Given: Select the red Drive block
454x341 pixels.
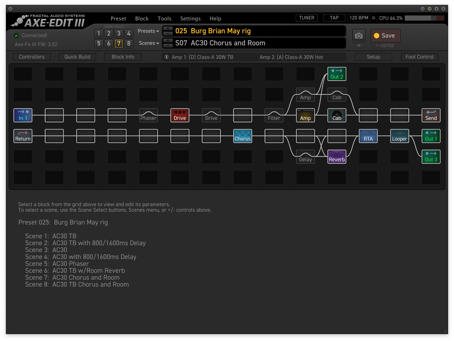Looking at the screenshot, I should click(180, 115).
